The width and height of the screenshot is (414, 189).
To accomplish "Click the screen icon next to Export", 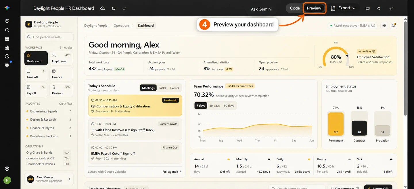I will coord(367,8).
